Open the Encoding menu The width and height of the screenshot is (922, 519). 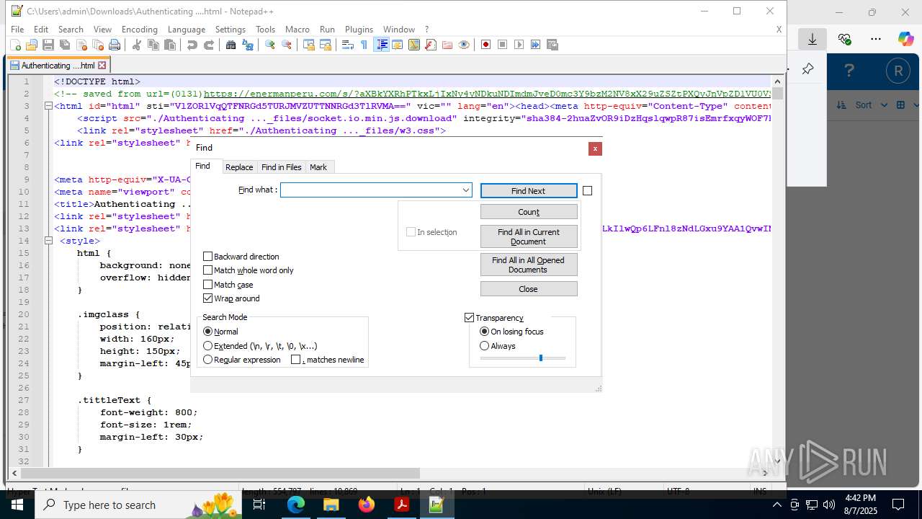tap(140, 30)
